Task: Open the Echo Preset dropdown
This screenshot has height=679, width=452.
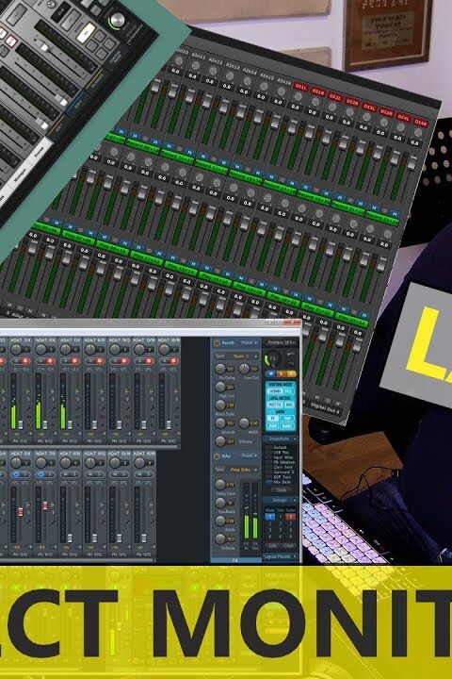Action: [250, 455]
